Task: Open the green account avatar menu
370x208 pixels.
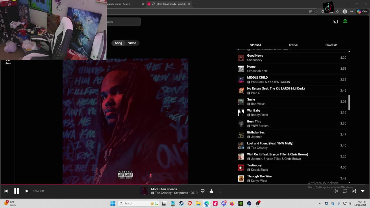Action: point(345,21)
